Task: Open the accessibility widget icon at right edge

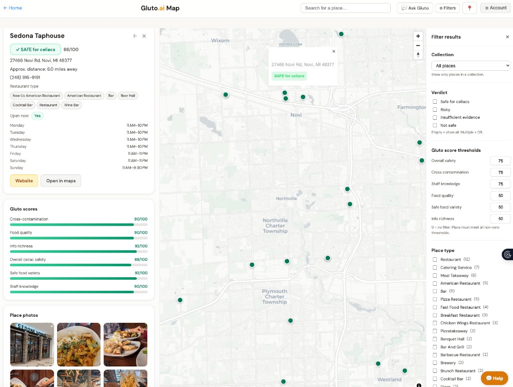Action: (507, 254)
